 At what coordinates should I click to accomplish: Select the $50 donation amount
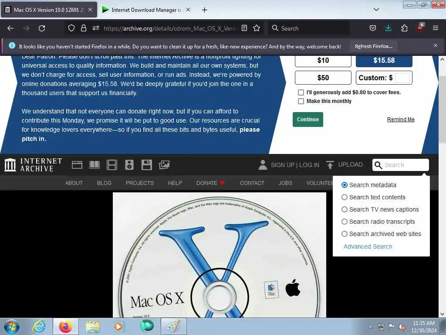pyautogui.click(x=323, y=78)
